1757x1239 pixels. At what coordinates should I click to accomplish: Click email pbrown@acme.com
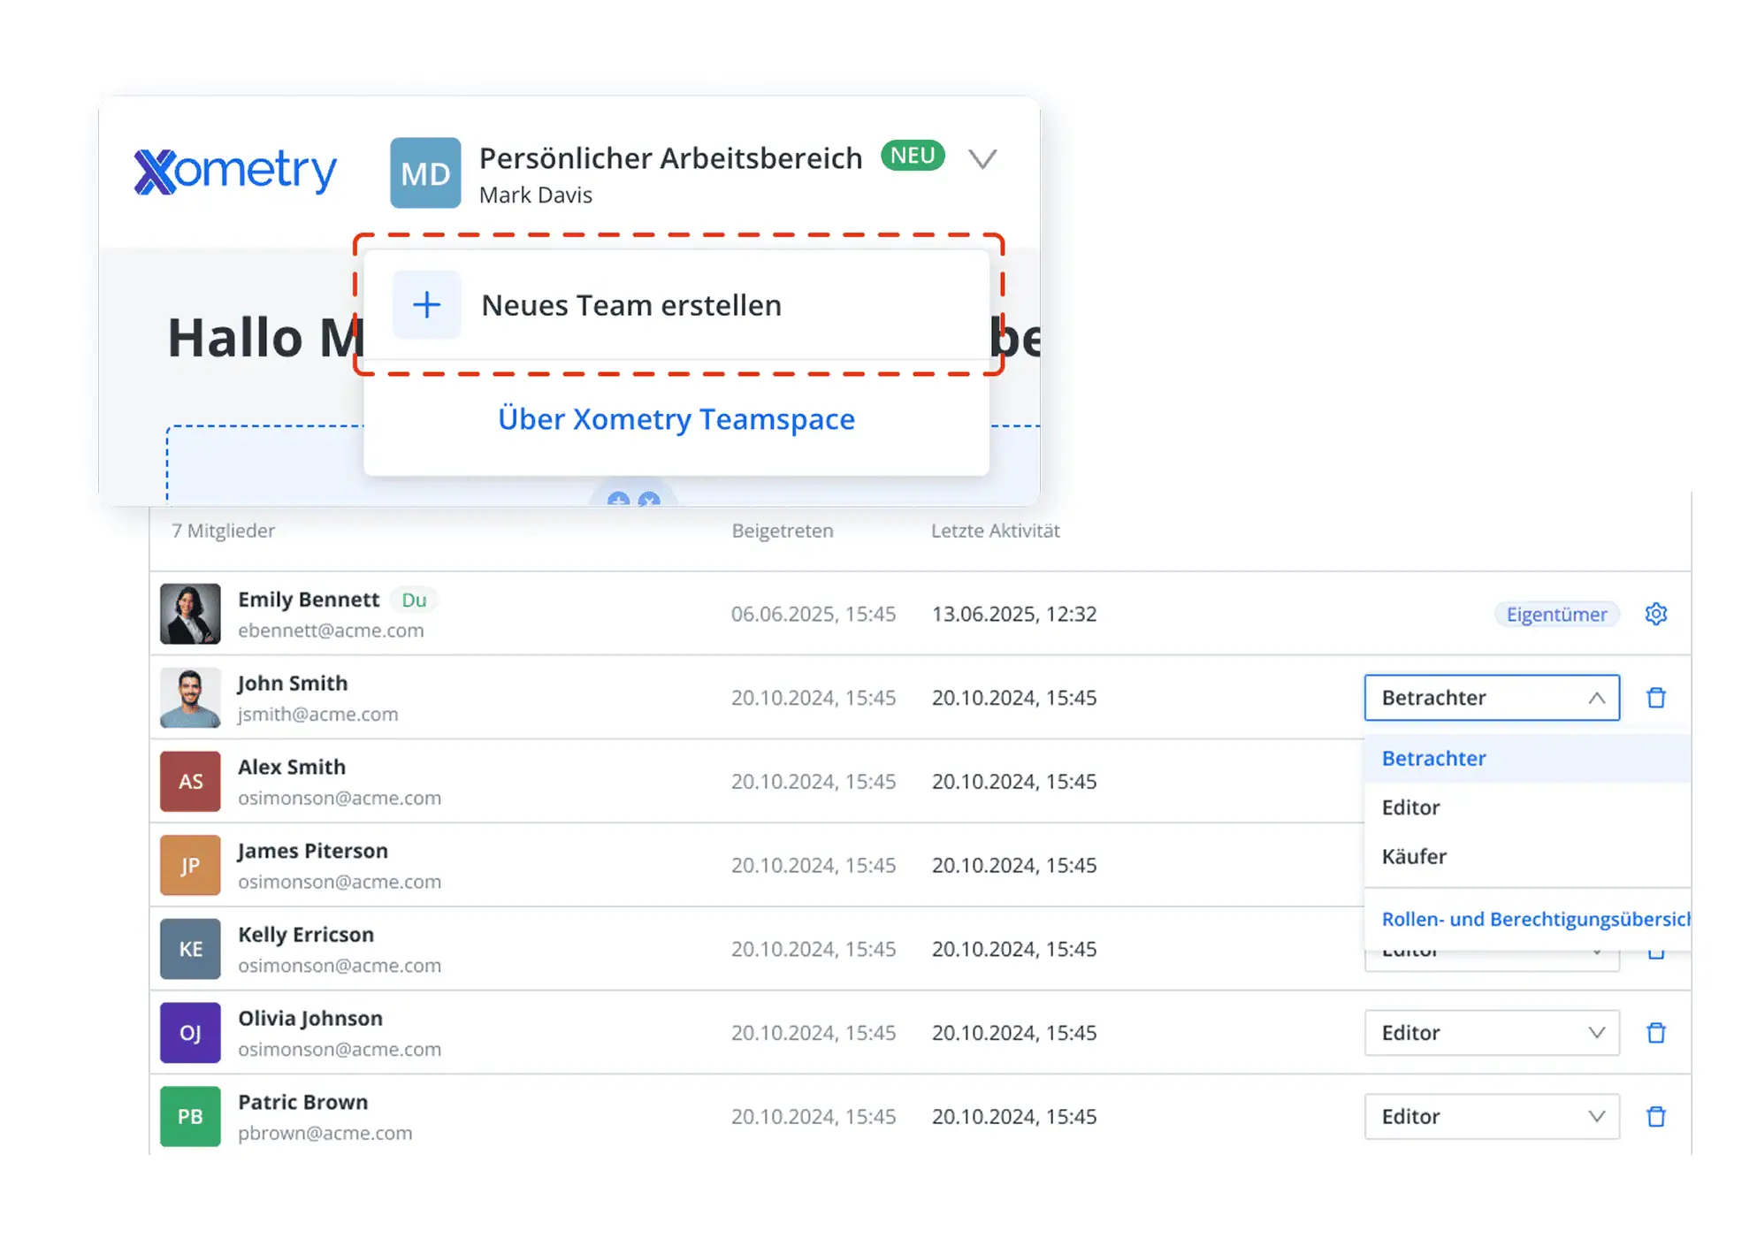point(325,1134)
